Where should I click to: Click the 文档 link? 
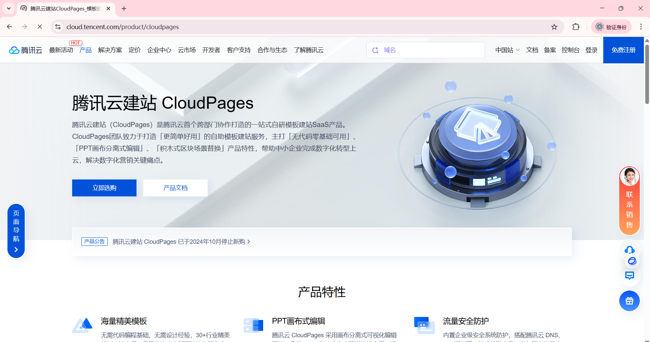532,50
